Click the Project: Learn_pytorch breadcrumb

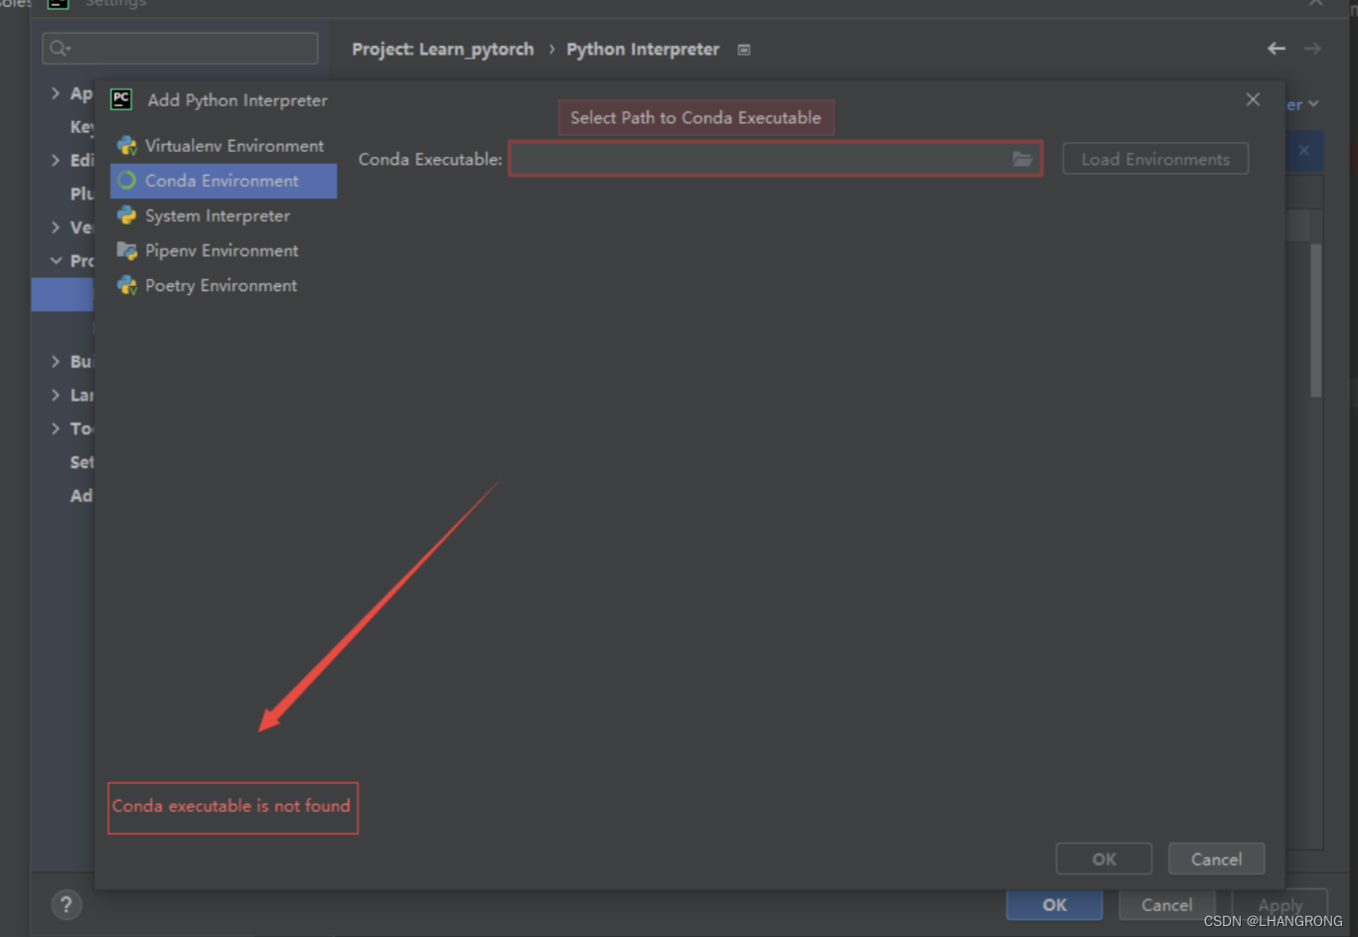point(442,49)
